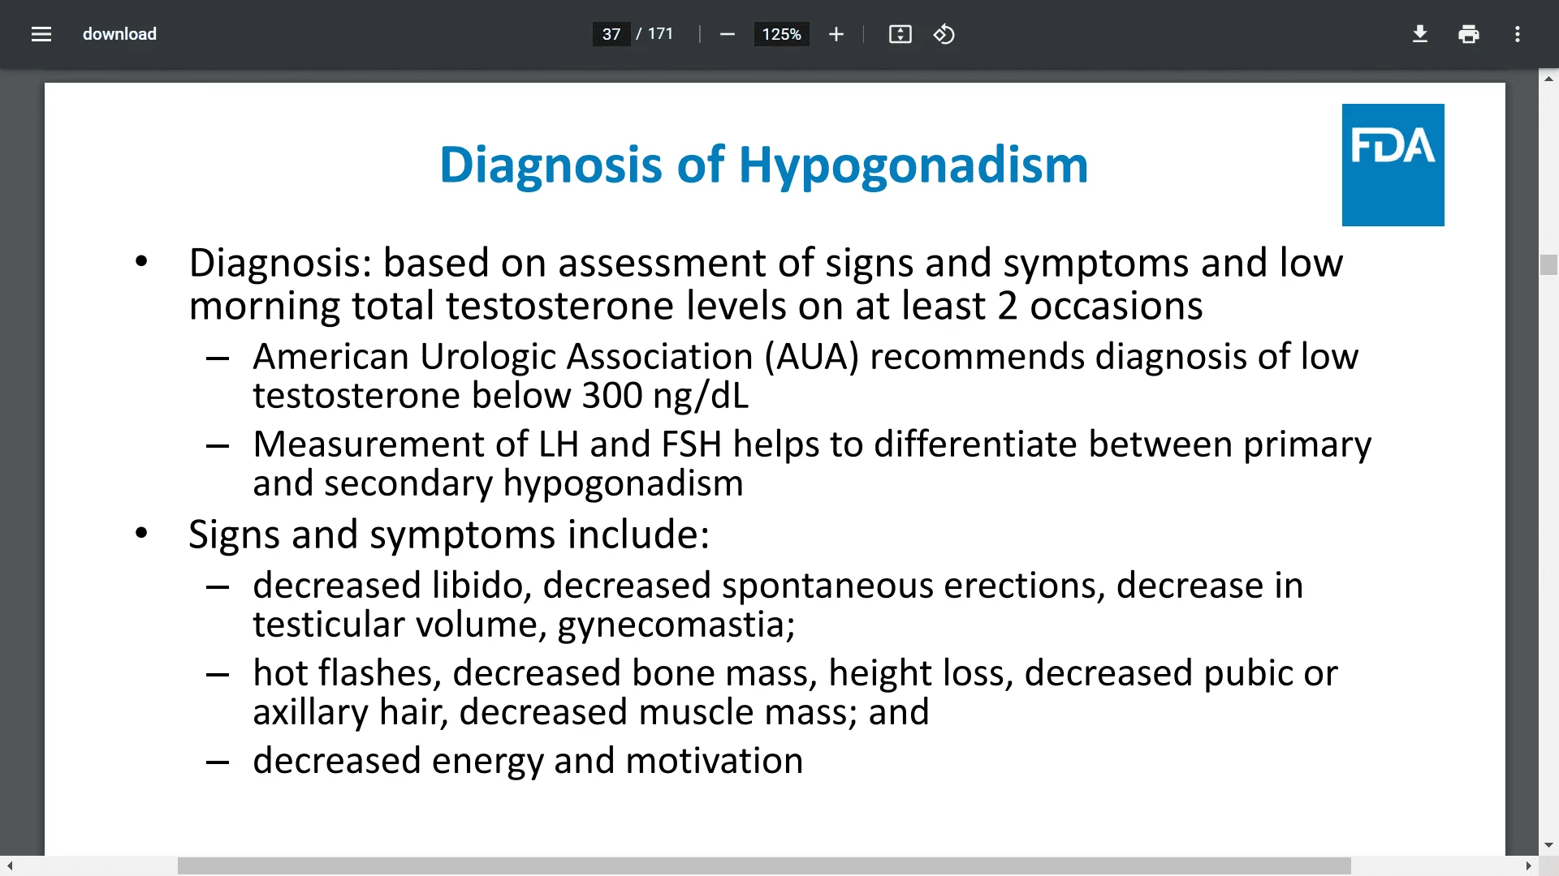Rotate the document counterclockwise
This screenshot has height=876, width=1559.
944,34
